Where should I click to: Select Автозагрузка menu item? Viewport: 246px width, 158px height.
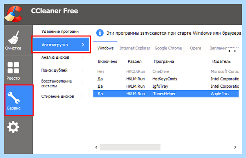[x=61, y=45]
